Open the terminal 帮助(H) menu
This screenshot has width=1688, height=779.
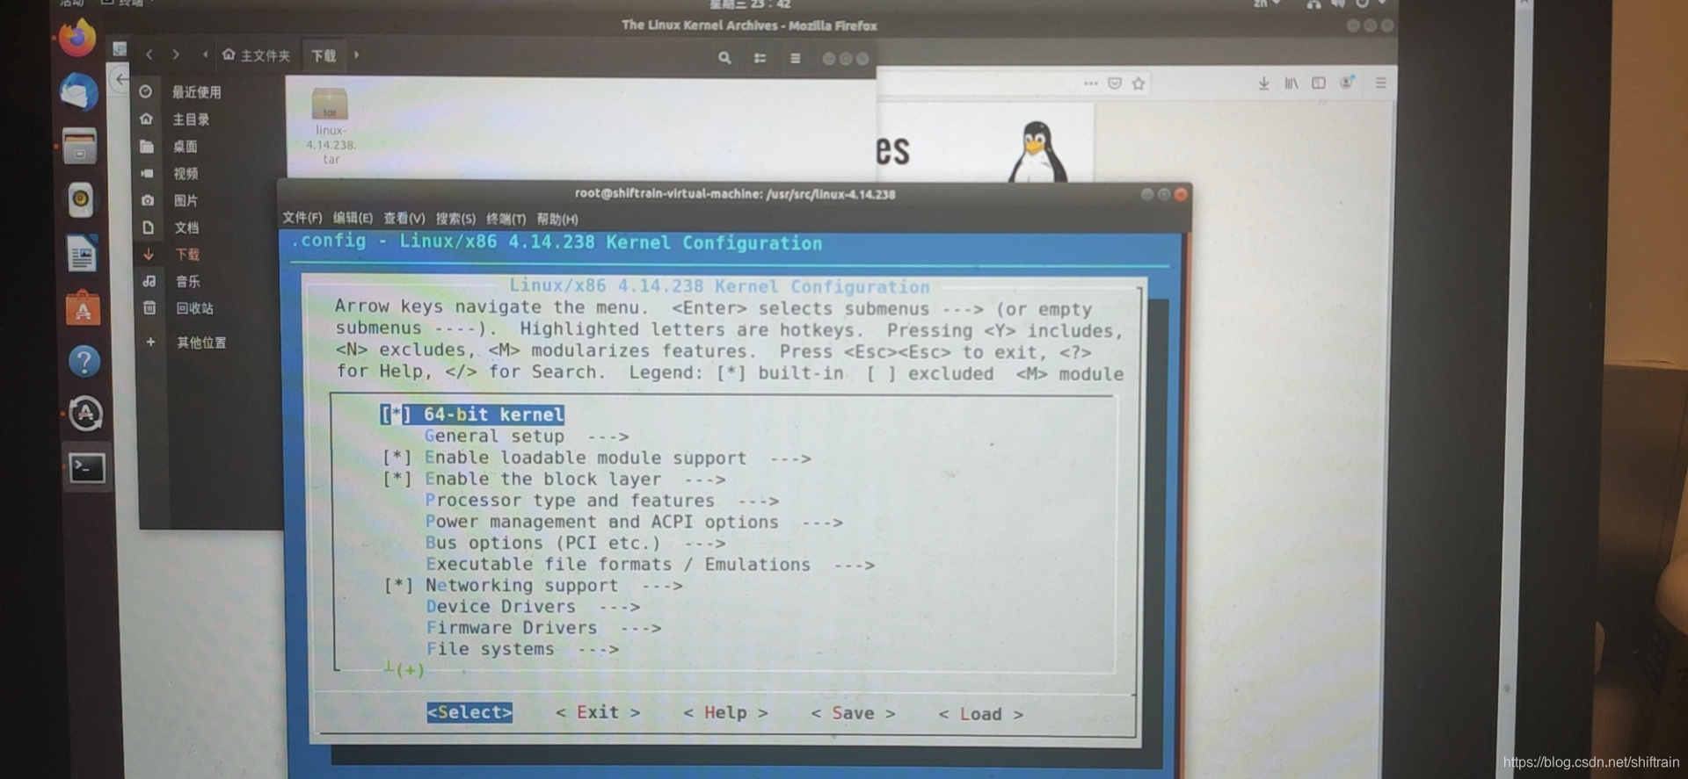pos(557,219)
